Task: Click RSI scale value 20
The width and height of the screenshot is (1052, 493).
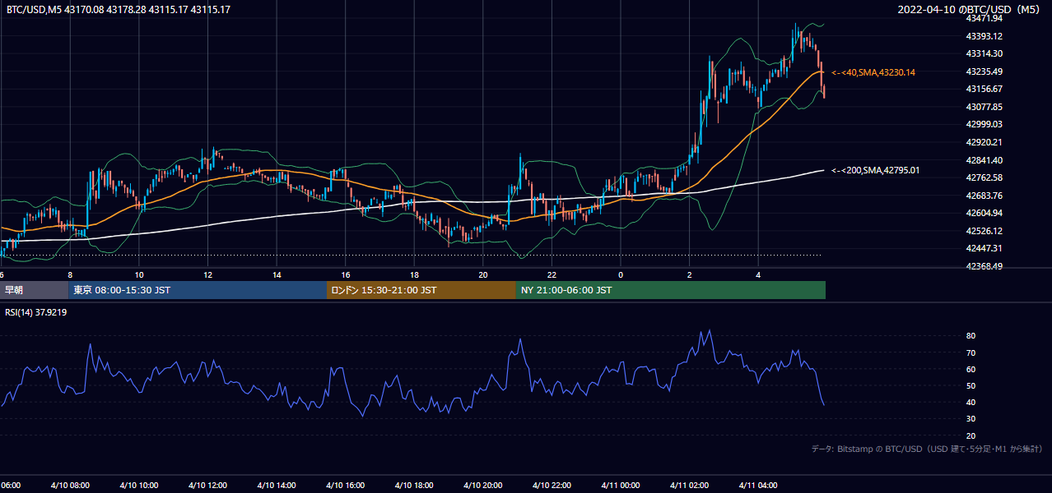Action: pyautogui.click(x=971, y=436)
